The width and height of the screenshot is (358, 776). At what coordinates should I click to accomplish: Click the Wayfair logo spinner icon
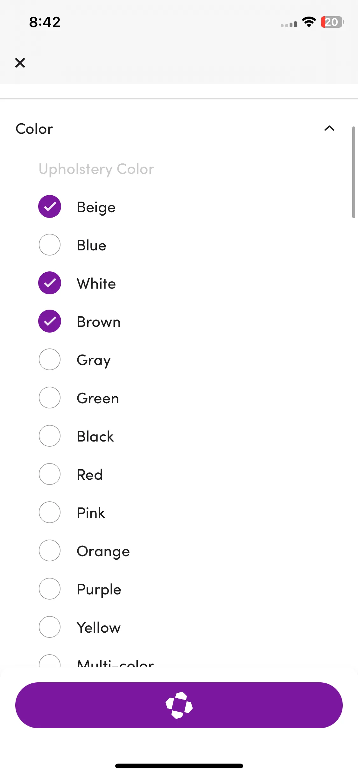tap(179, 705)
